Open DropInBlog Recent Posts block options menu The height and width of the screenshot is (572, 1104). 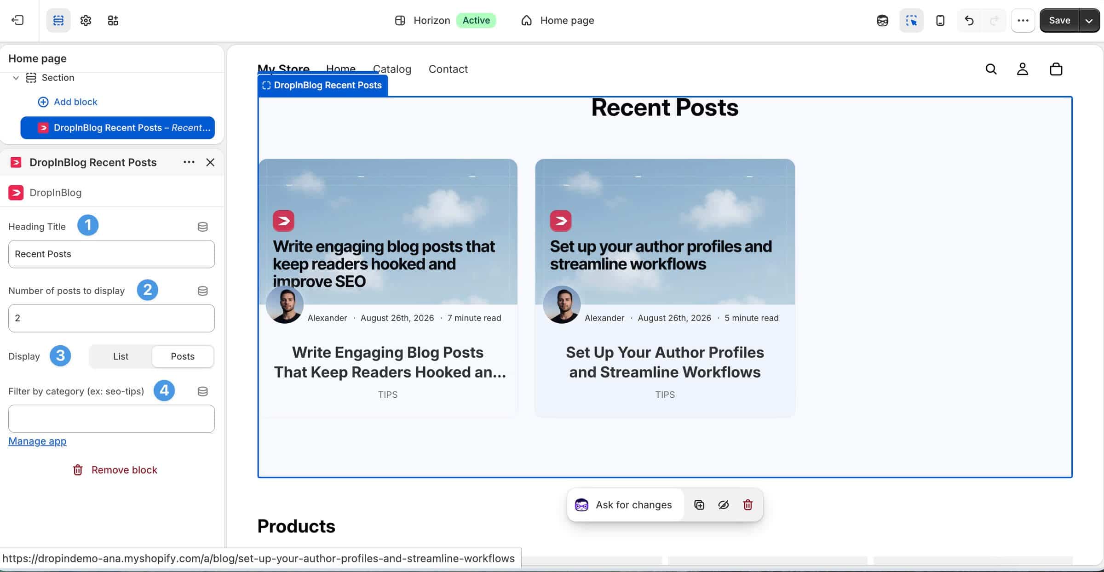(189, 162)
